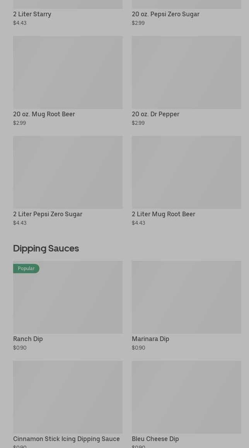Select the 20 oz. Pepsi Zero Sugar name
249x448 pixels.
click(165, 14)
